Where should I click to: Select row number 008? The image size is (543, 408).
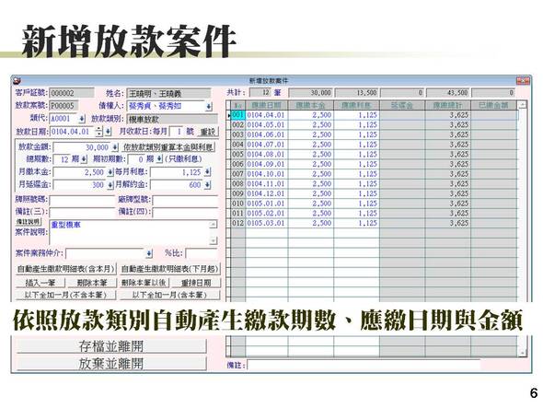(238, 183)
